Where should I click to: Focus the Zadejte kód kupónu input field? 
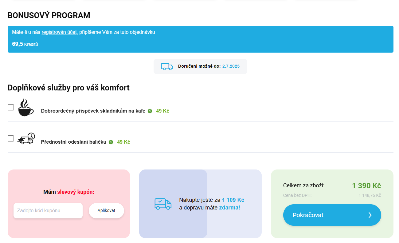click(x=48, y=211)
